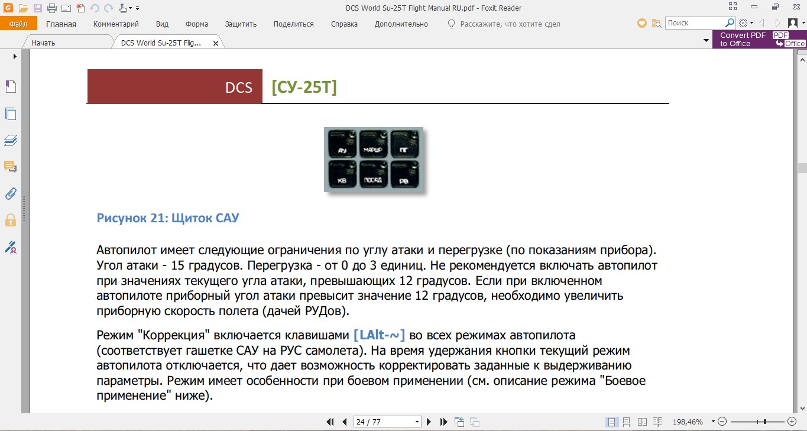Zoom out with the minus button

tap(722, 422)
